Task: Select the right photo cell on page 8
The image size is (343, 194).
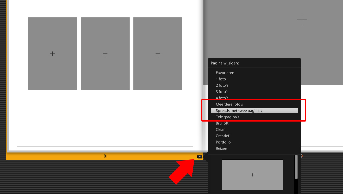Action: tap(158, 53)
